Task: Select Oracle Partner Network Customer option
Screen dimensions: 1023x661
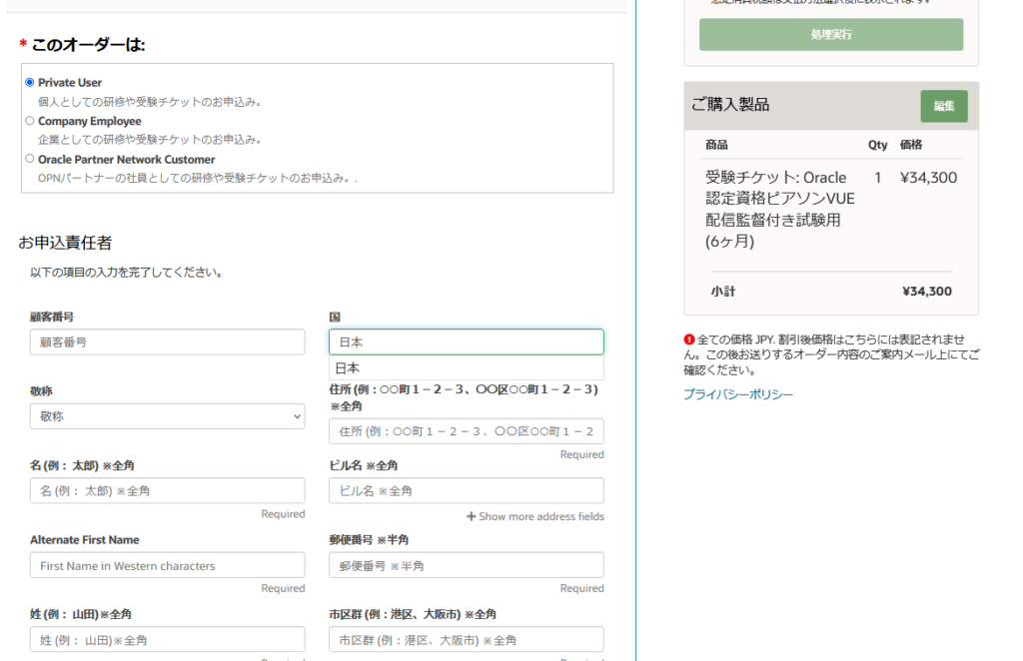Action: coord(30,160)
